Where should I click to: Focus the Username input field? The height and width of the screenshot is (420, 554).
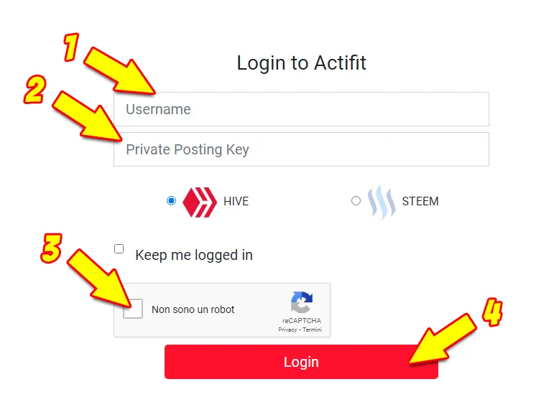301,109
